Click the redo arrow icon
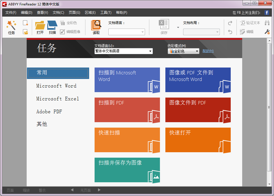Screen dimensions: 274x196 coord(230,23)
